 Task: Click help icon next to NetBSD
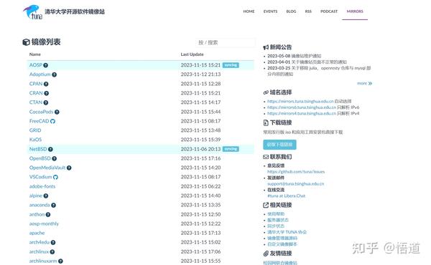50,149
